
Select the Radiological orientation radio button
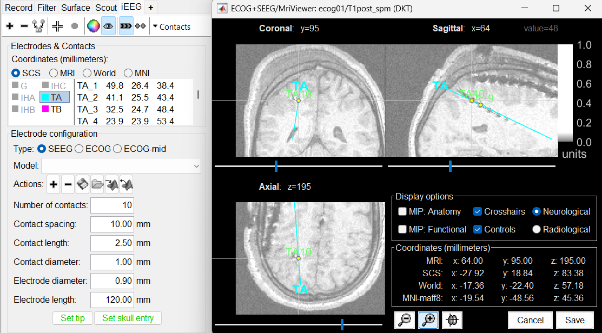(537, 229)
